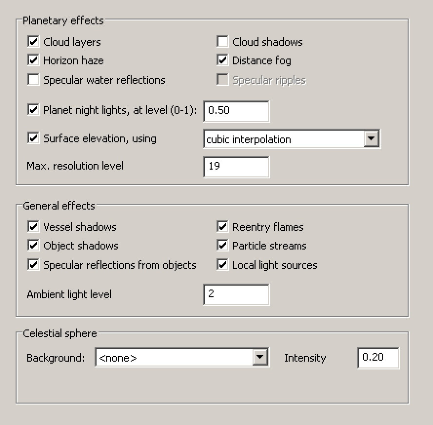Uncheck the Distance fog option

[223, 60]
